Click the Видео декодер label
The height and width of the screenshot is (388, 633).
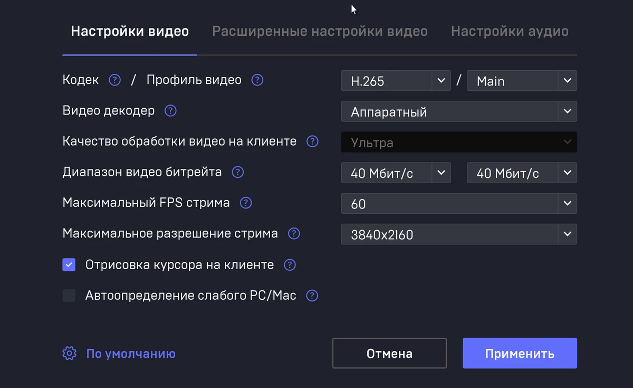click(109, 111)
